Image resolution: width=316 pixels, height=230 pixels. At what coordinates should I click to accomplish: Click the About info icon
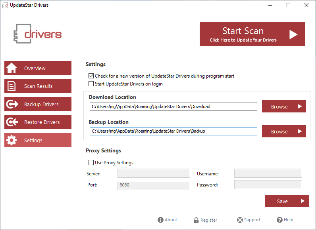coord(160,220)
